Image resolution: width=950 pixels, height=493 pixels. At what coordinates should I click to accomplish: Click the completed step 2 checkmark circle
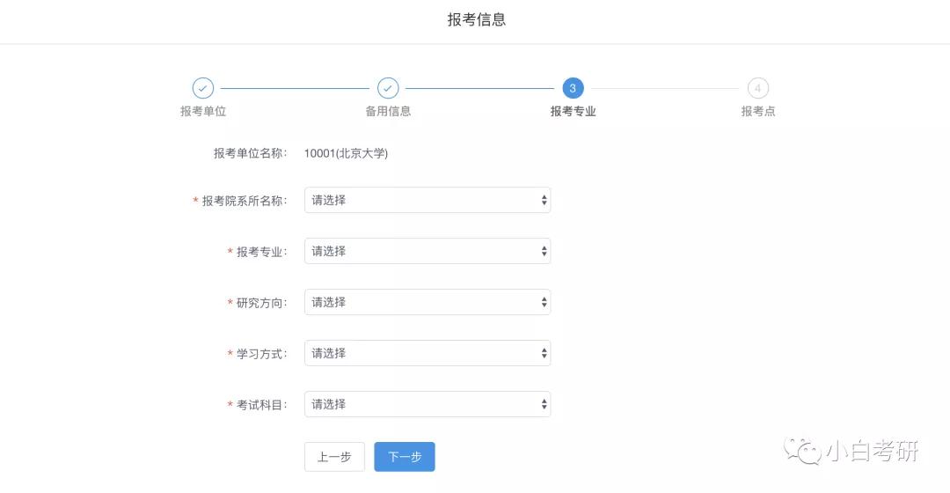(388, 88)
